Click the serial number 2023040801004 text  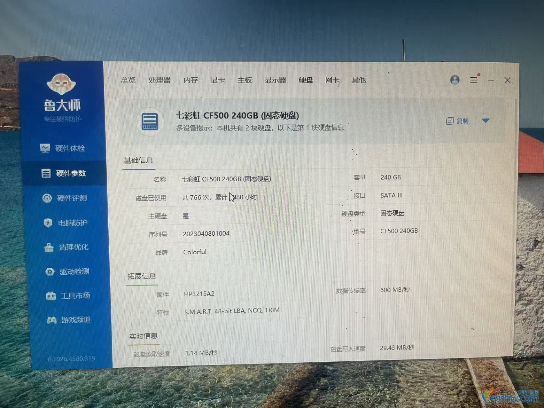[x=206, y=234]
